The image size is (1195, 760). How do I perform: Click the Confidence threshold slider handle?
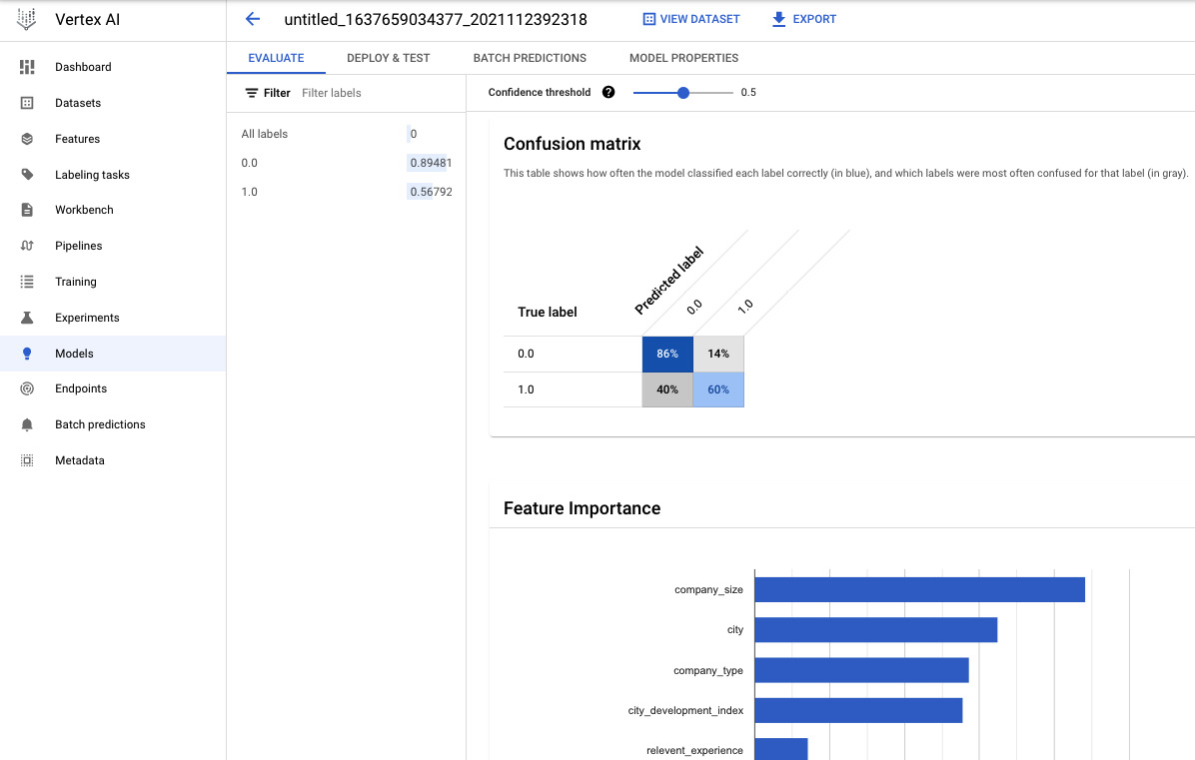[x=683, y=93]
